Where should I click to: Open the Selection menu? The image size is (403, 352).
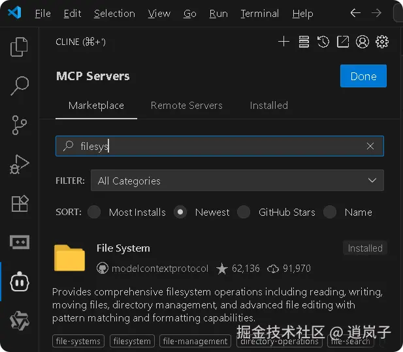click(x=114, y=13)
